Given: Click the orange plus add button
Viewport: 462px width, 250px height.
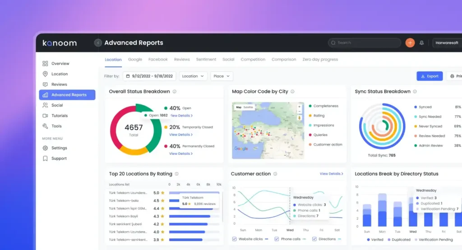Looking at the screenshot, I should point(410,43).
